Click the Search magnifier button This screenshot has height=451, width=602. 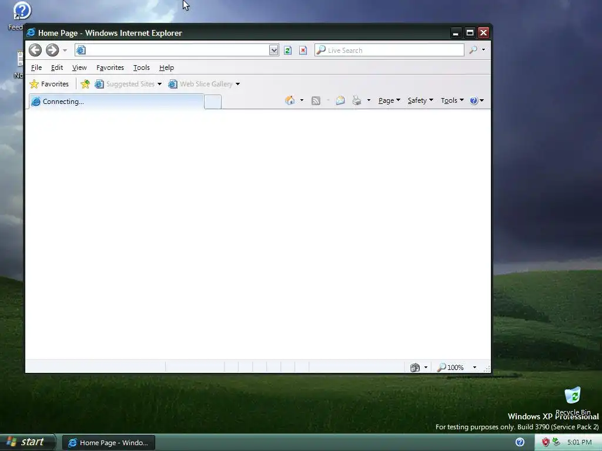473,50
